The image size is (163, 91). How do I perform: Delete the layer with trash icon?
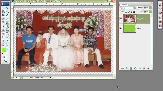coord(148,69)
